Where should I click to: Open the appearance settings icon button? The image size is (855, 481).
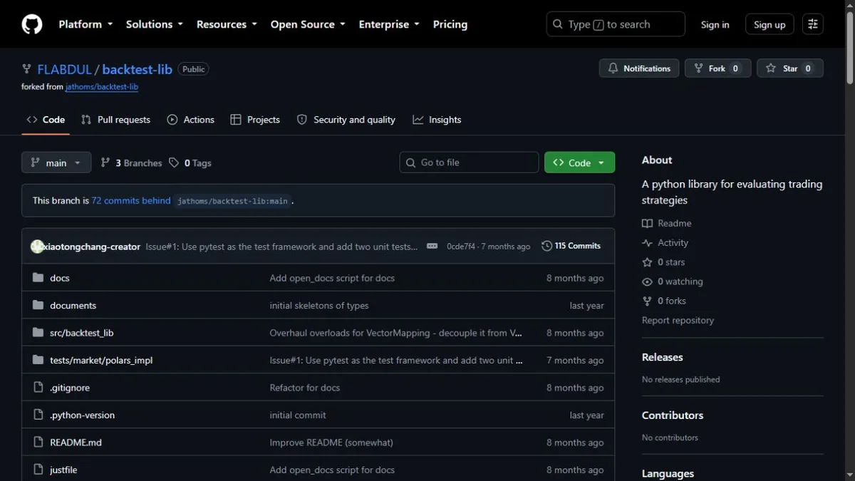pyautogui.click(x=813, y=24)
